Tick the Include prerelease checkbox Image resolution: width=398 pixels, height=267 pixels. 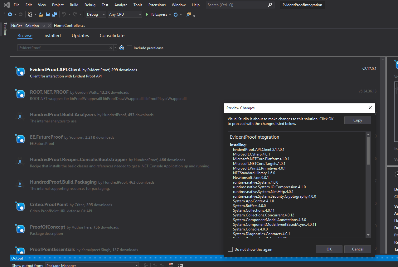(x=129, y=48)
